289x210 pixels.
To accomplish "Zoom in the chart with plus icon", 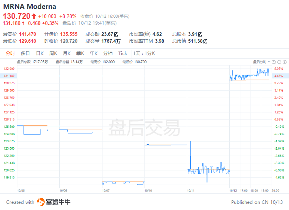I will pyautogui.click(x=285, y=62).
